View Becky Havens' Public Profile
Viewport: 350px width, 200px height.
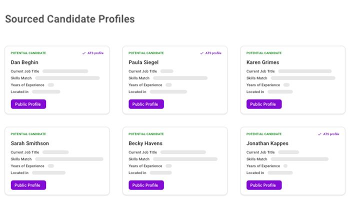(x=146, y=185)
